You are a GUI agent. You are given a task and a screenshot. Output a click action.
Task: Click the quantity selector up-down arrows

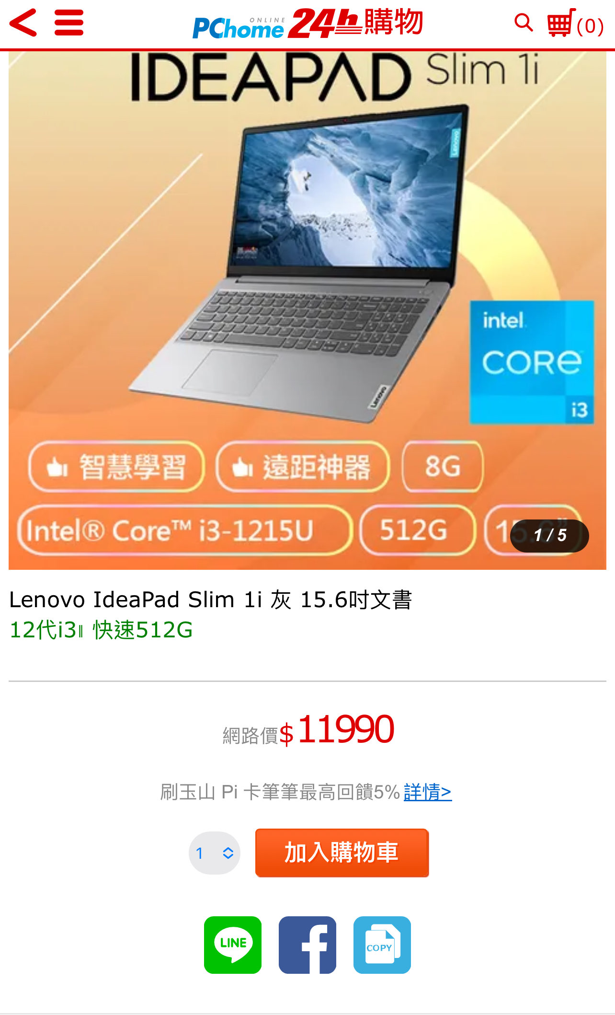(x=228, y=853)
